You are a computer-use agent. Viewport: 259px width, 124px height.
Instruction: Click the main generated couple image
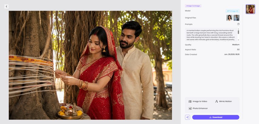(x=90, y=65)
